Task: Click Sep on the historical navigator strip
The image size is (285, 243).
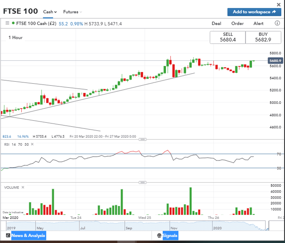Action: pyautogui.click(x=129, y=228)
